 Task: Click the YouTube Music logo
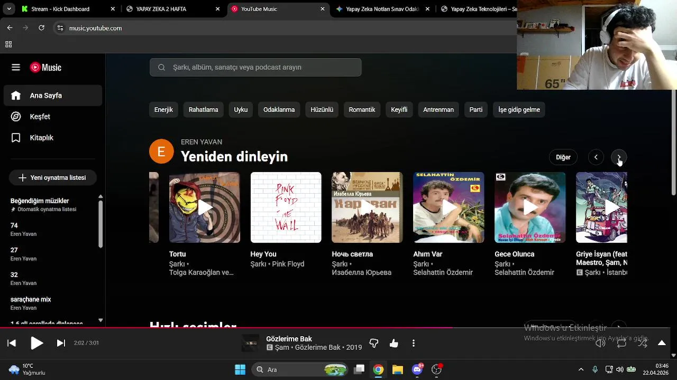[x=45, y=67]
